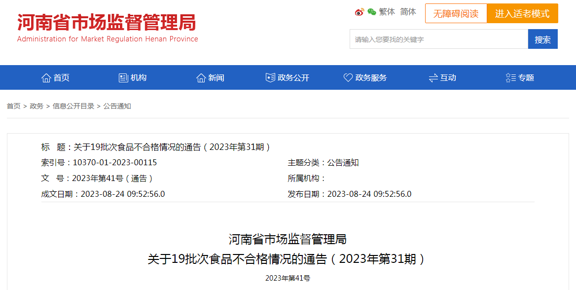Switch to 繁体 traditional Chinese

(x=387, y=12)
